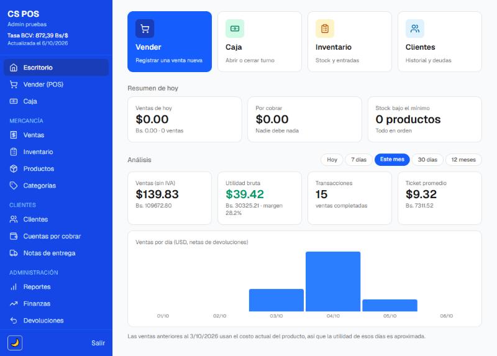Click the return arrow icon beside Devoluciones

pos(13,321)
